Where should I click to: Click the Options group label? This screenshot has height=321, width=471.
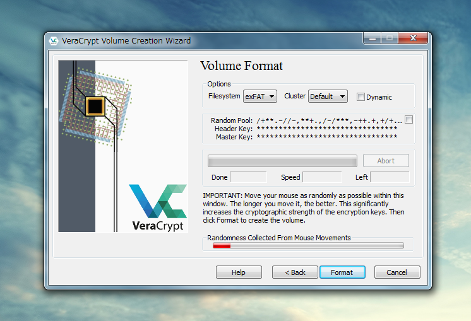219,84
